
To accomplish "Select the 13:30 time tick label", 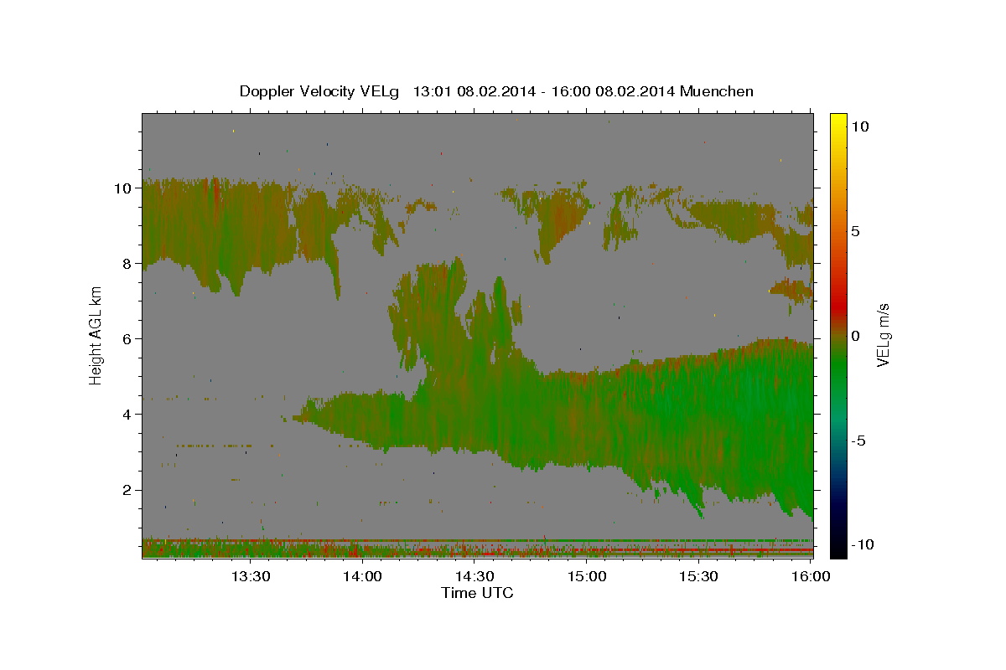I will [250, 576].
